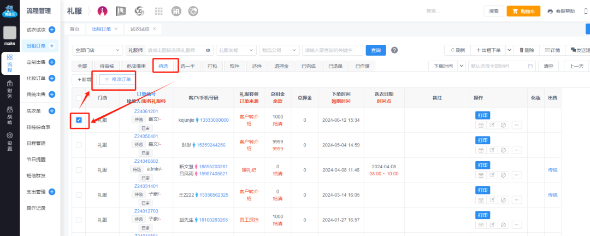Click the blue plus next to 洗衣单
590x236 pixels.
pyautogui.click(x=52, y=111)
